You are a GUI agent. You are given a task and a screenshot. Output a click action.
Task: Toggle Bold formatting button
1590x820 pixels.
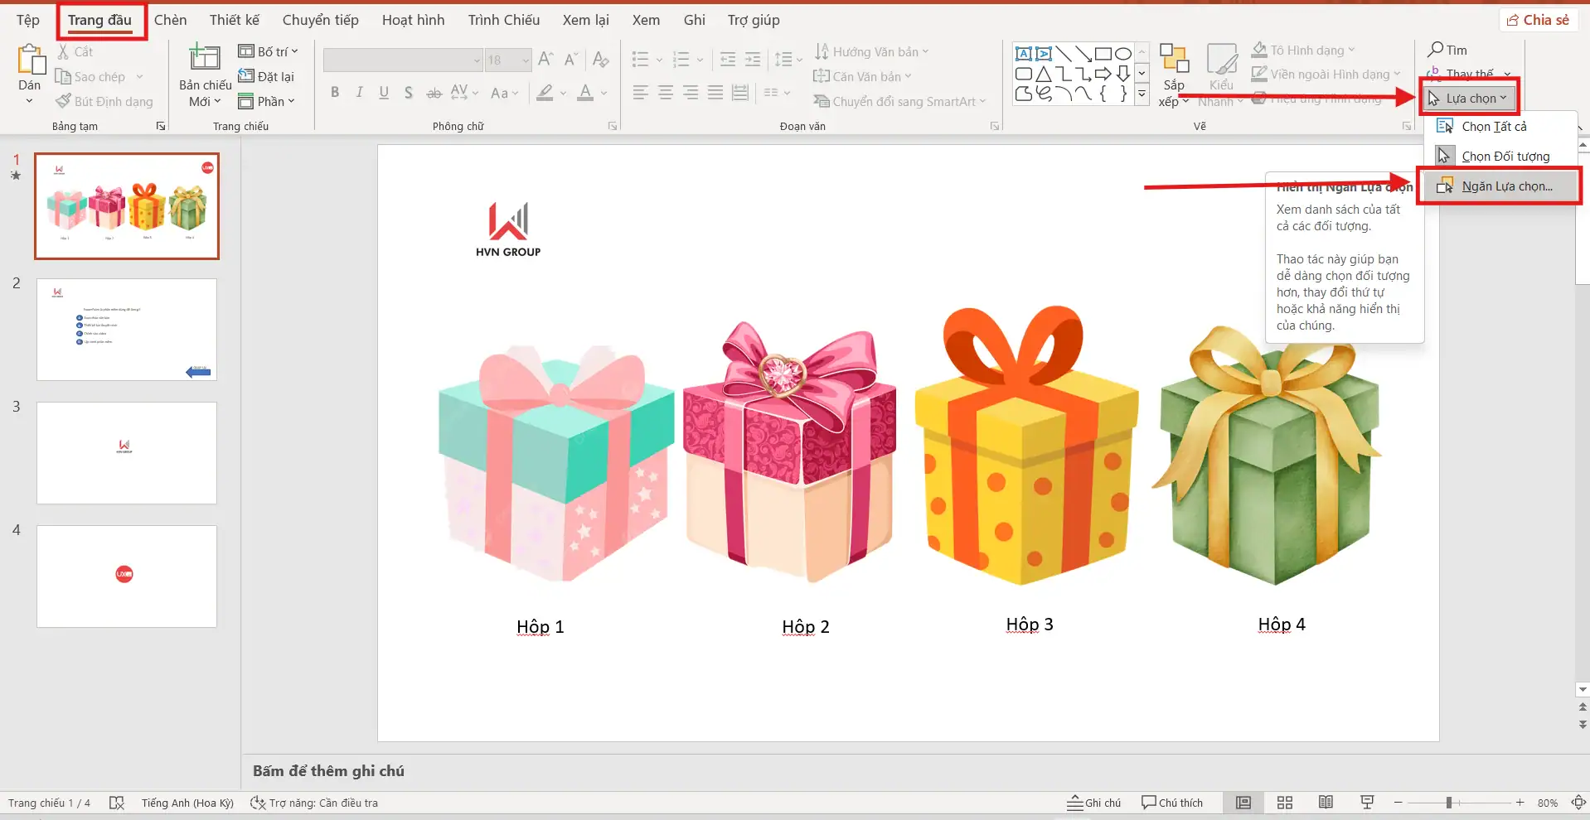coord(335,93)
